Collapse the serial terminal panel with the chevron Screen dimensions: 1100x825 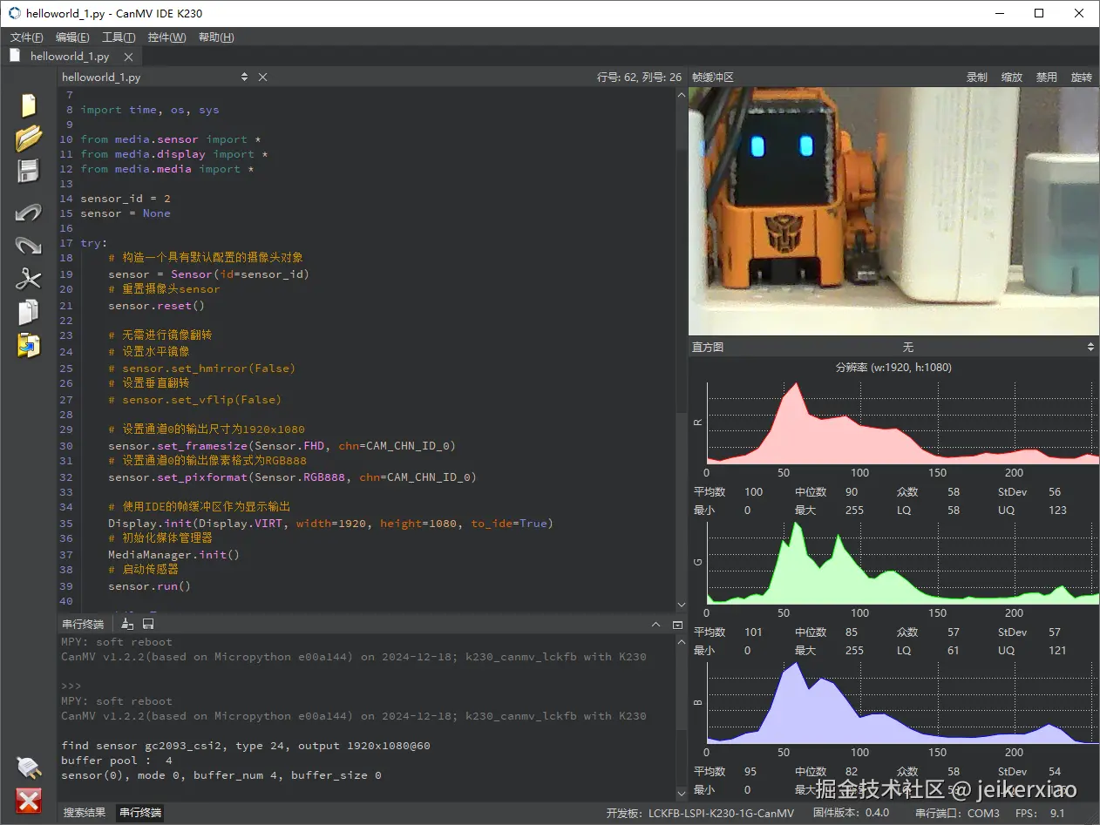click(656, 624)
